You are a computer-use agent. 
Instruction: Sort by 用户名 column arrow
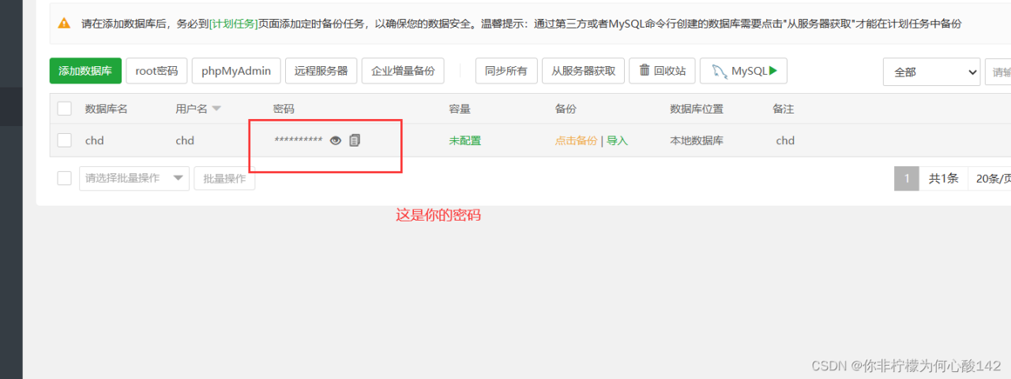(216, 109)
